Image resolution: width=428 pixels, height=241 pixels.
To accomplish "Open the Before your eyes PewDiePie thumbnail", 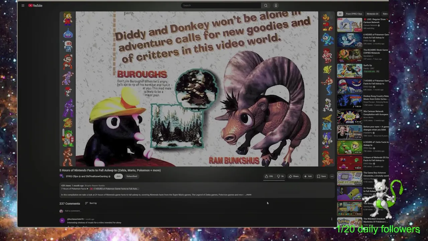I will coord(349,132).
